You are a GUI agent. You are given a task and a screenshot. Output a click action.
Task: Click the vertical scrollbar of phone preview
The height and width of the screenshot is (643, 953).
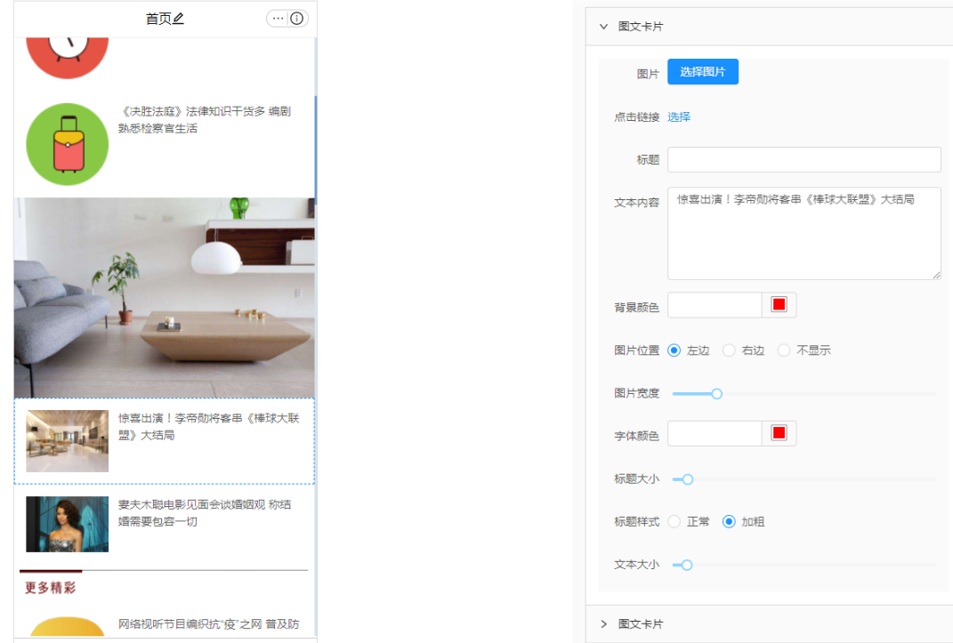coord(315,149)
